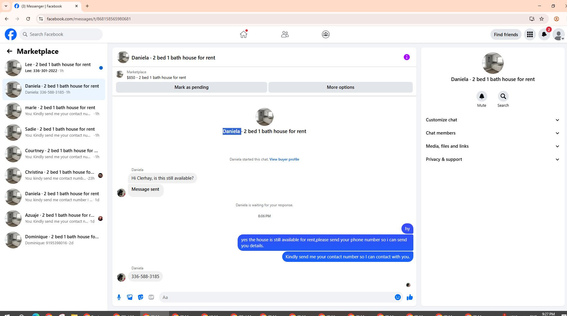Open the Notifications bell icon

coord(544,34)
